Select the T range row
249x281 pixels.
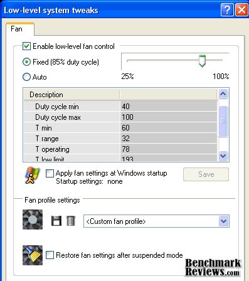(120, 139)
